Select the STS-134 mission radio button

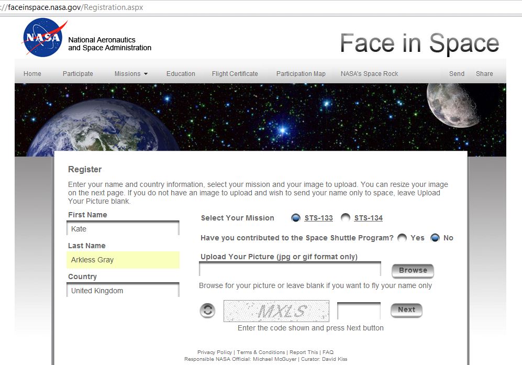[346, 218]
